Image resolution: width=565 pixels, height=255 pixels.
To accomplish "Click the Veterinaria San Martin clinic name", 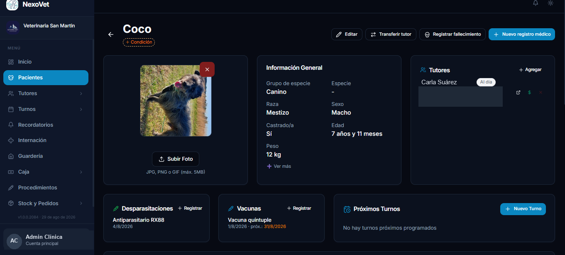I will click(49, 26).
